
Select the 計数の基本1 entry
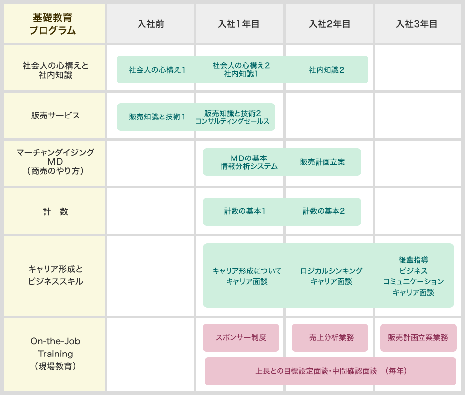244,211
